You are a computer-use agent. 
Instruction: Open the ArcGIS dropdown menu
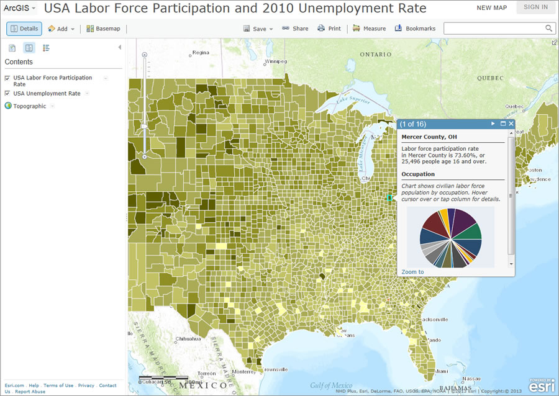pos(19,8)
